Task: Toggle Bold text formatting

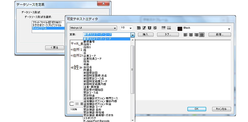Action: pyautogui.click(x=139, y=28)
